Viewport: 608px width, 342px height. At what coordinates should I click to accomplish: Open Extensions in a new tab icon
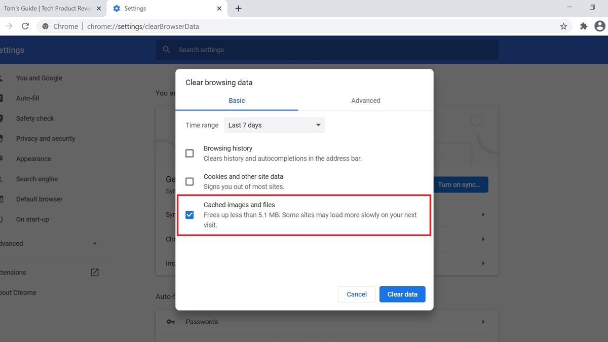[94, 272]
